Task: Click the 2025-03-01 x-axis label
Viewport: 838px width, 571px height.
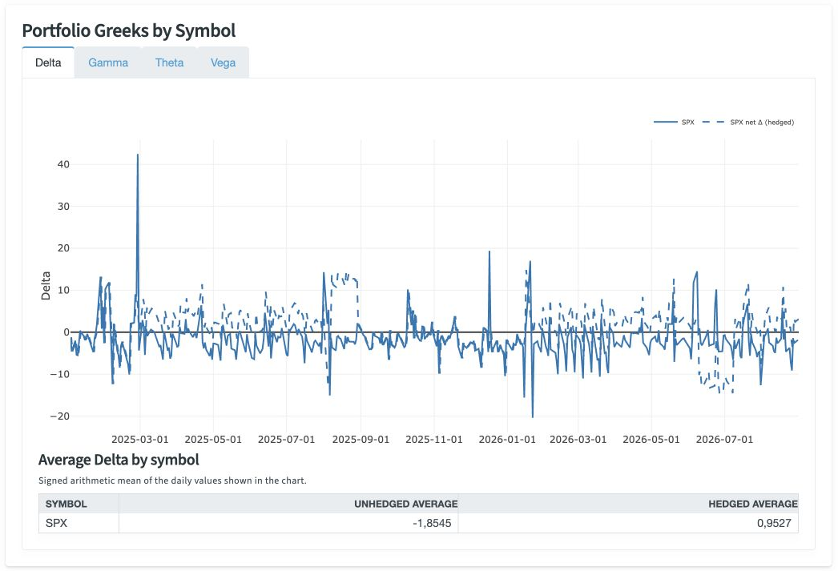Action: (x=139, y=439)
